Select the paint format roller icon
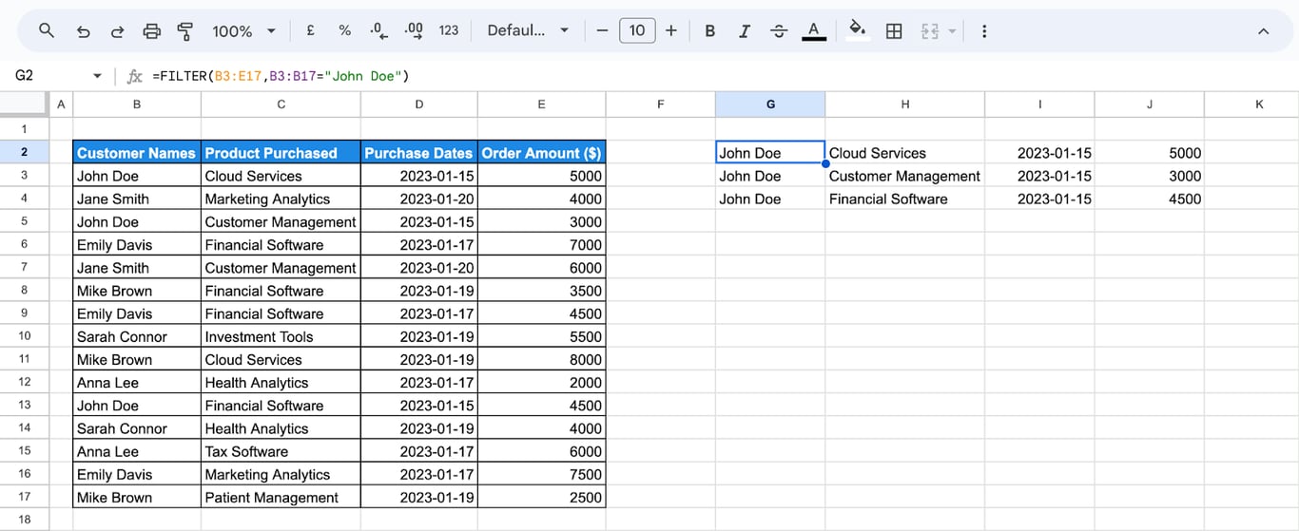Screen dimensions: 1299x531 click(185, 30)
